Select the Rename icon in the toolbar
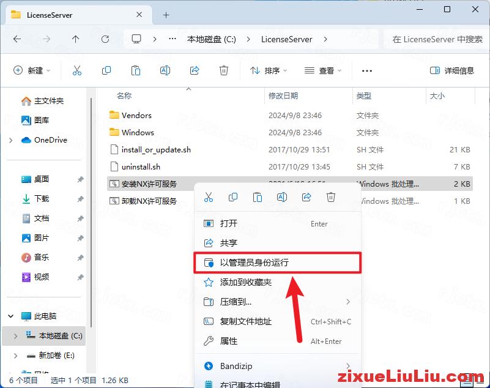This screenshot has height=388, width=490. tap(165, 70)
